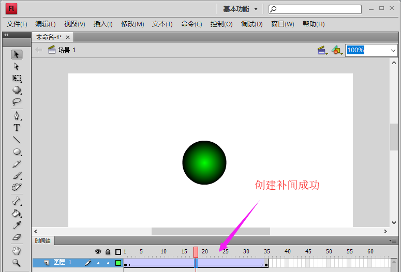Click the search magnifier icon
Screen dimensions: 401x272
[x=273, y=9]
